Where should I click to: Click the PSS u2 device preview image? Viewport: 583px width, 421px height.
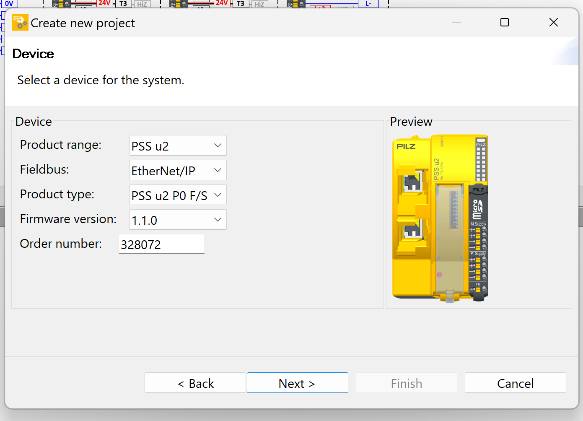[x=440, y=218]
